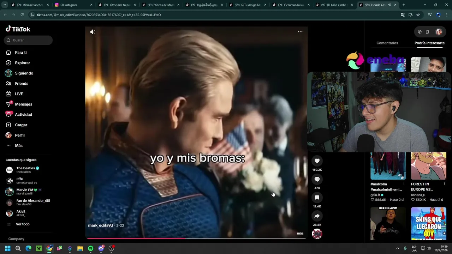Open the Siguiendo feed

pos(24,73)
